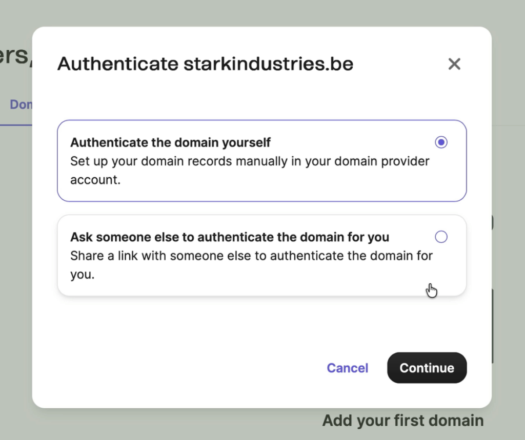Click the "Authenticate the domain yourself" option title

point(170,142)
